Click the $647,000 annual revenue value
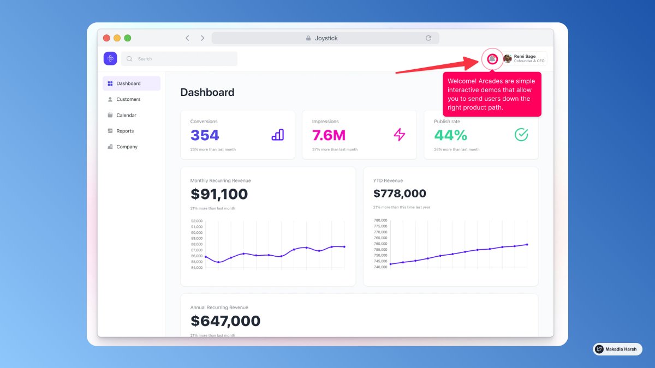The width and height of the screenshot is (655, 368). click(x=225, y=321)
